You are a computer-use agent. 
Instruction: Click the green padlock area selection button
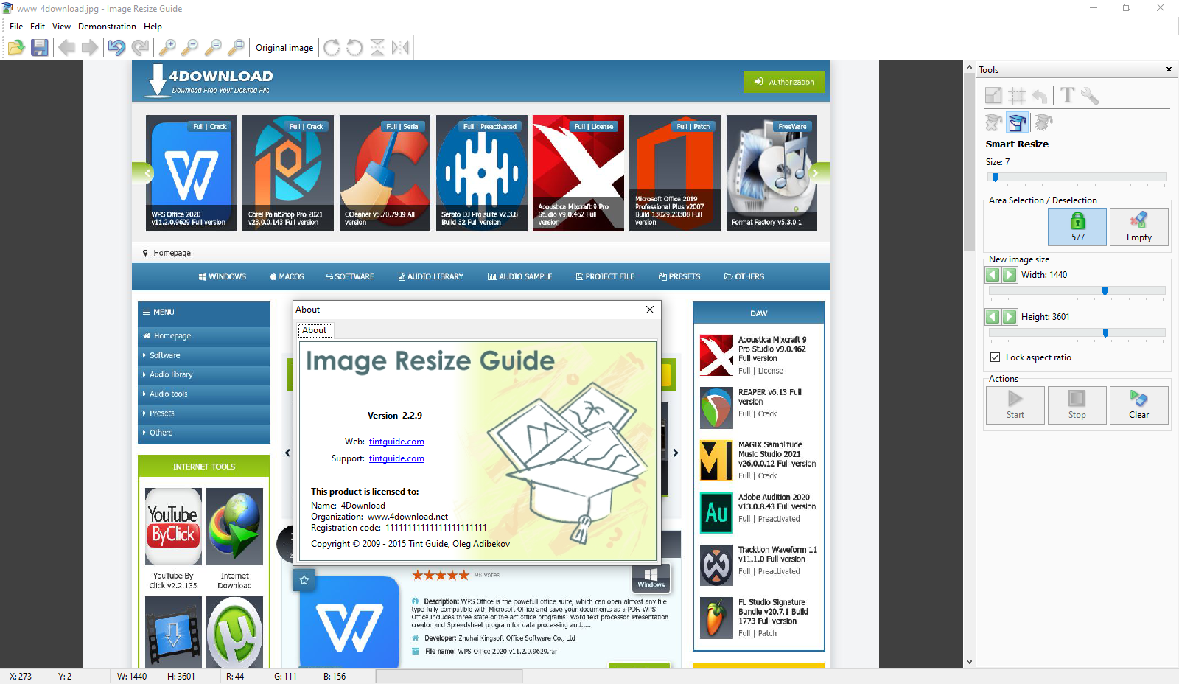click(1077, 226)
